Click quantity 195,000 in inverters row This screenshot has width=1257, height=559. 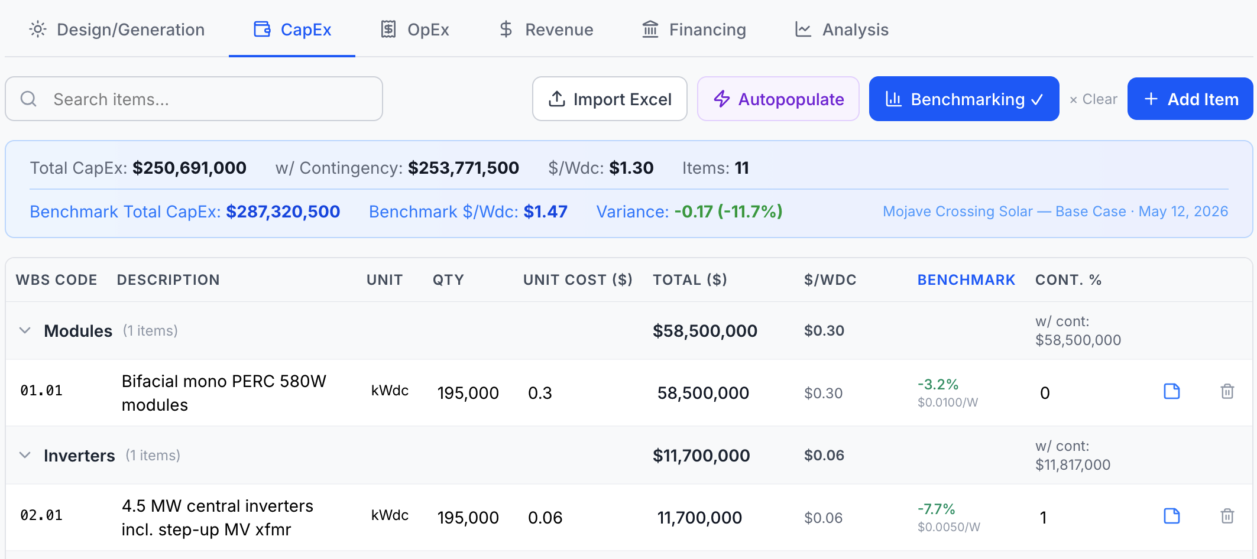[468, 518]
